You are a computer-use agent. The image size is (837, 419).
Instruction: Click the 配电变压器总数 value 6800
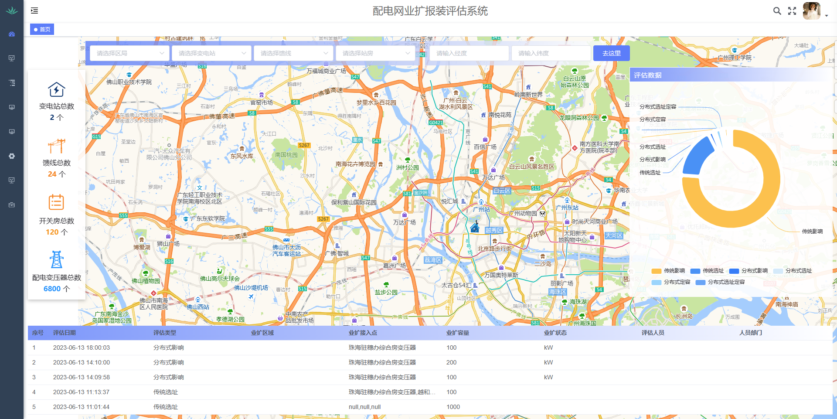point(52,289)
